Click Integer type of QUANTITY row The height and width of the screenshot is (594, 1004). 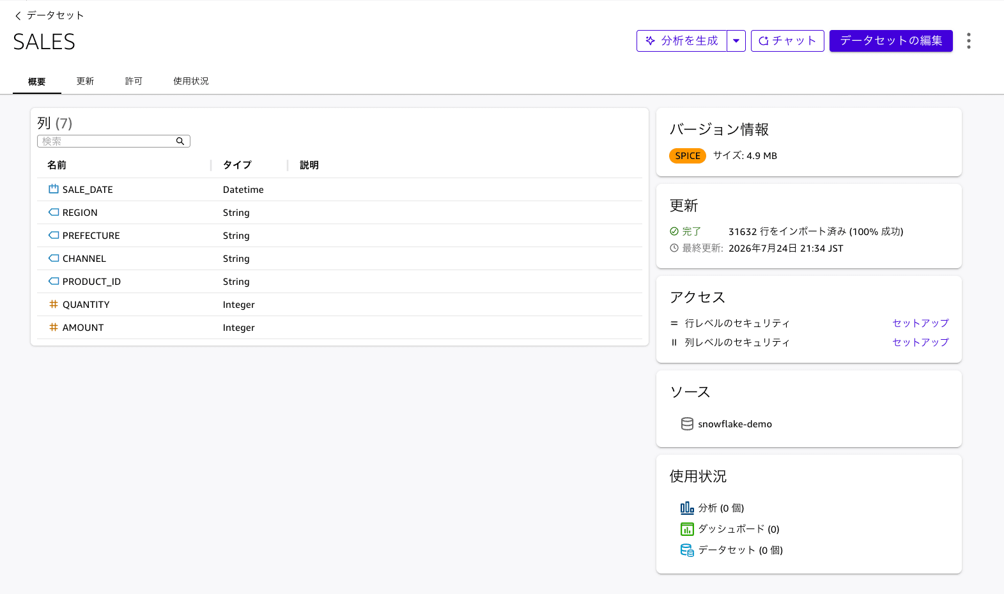pos(239,305)
